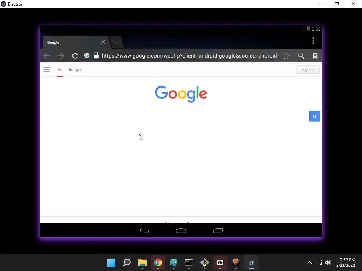Click the 3:53 Android clock
Viewport: 362px width, 271px height.
click(x=316, y=29)
